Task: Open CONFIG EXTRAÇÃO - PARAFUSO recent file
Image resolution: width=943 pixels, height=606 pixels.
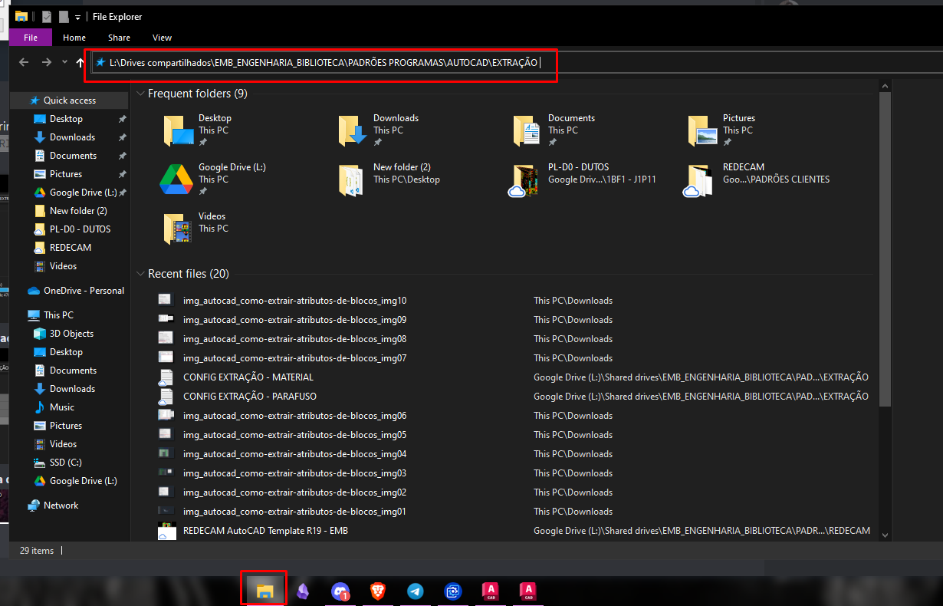Action: coord(249,397)
